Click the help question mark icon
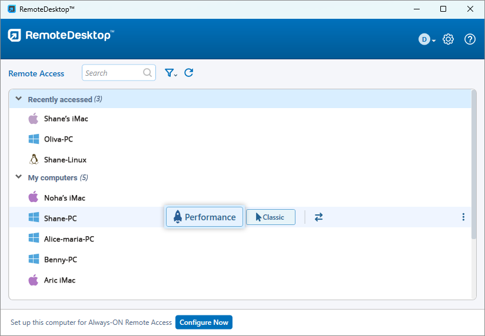 click(470, 39)
